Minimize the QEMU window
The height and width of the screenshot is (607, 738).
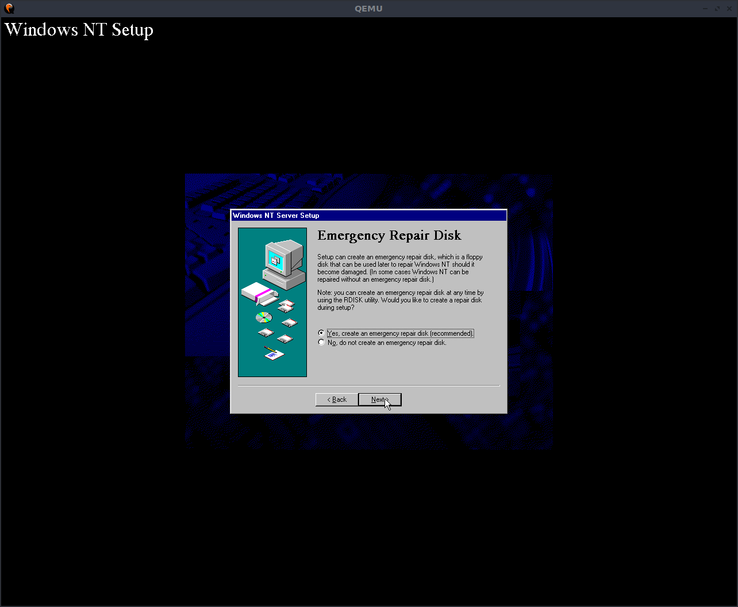[705, 9]
